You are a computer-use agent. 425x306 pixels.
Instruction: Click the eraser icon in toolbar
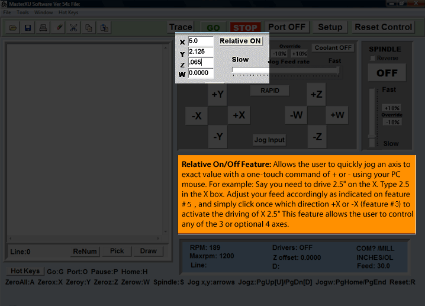(x=59, y=28)
